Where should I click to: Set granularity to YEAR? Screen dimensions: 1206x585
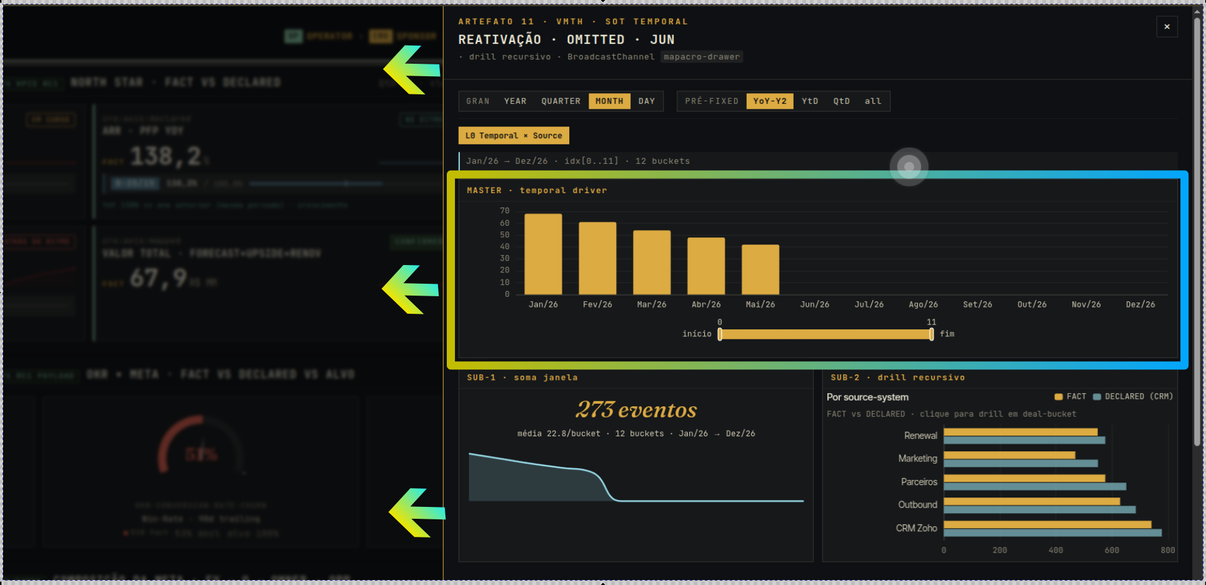pos(516,101)
